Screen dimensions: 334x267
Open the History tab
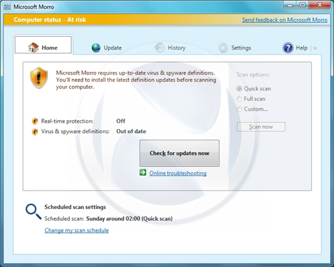170,47
